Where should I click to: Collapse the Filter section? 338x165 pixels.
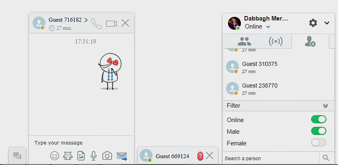click(x=326, y=106)
